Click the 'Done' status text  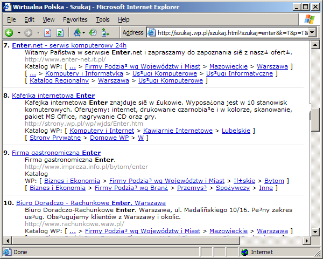(20, 252)
